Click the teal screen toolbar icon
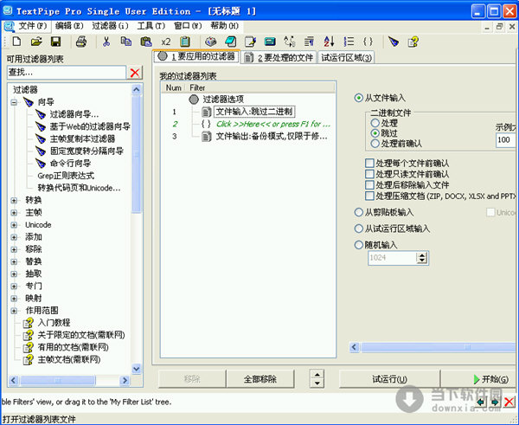519x425 pixels. tap(270, 42)
